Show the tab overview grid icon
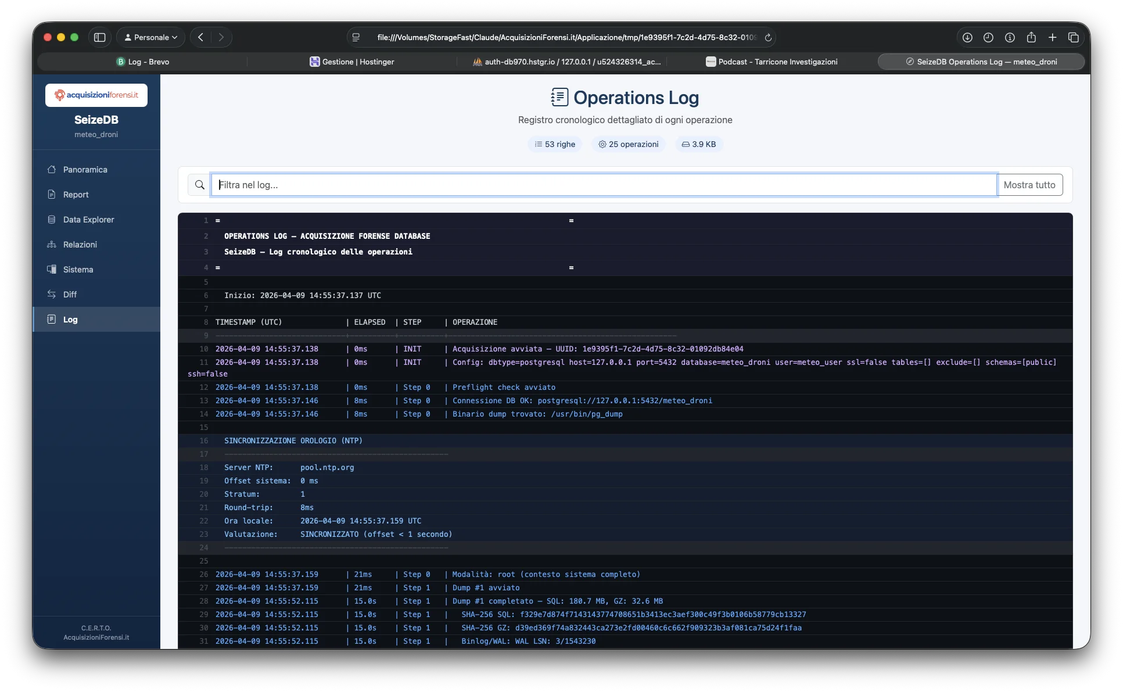Image resolution: width=1123 pixels, height=692 pixels. [x=1073, y=37]
